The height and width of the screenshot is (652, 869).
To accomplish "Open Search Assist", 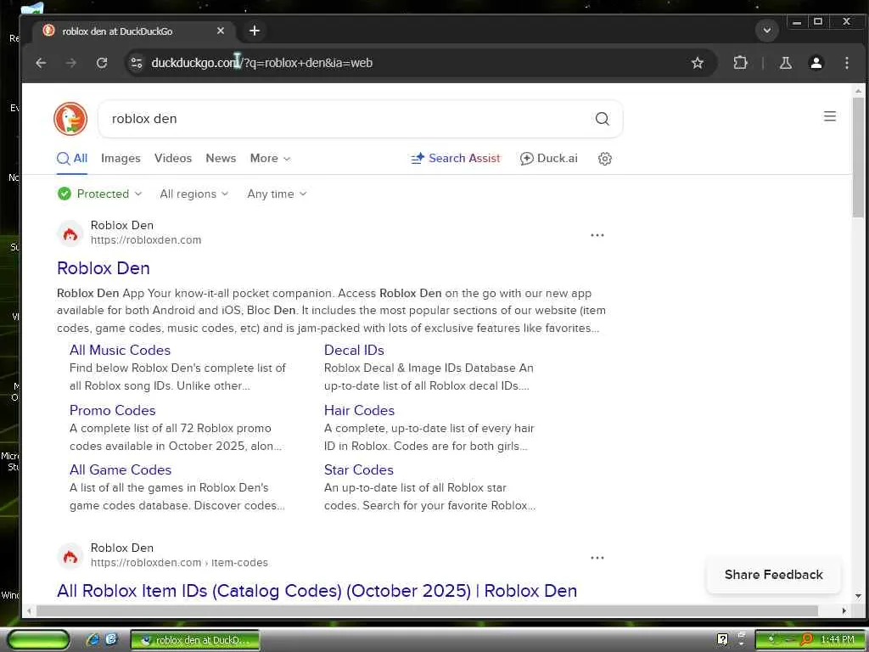I will pyautogui.click(x=456, y=159).
